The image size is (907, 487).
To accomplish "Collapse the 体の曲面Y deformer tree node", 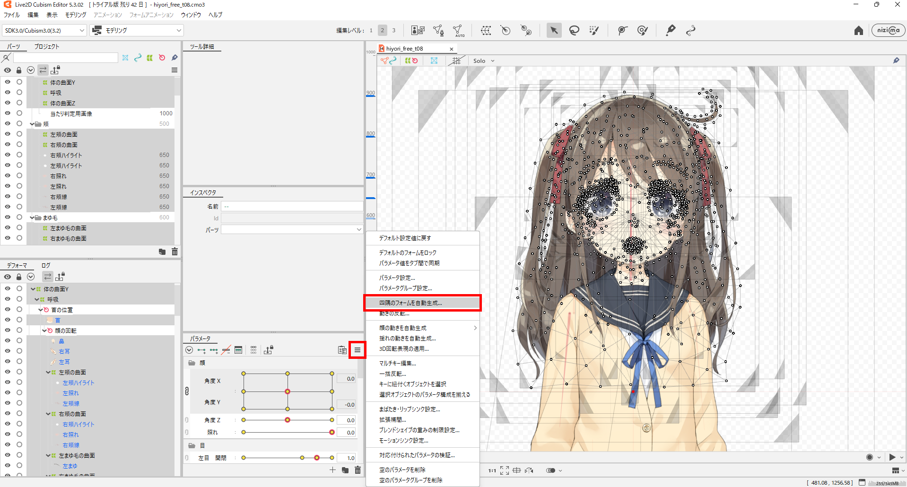I will coord(33,289).
